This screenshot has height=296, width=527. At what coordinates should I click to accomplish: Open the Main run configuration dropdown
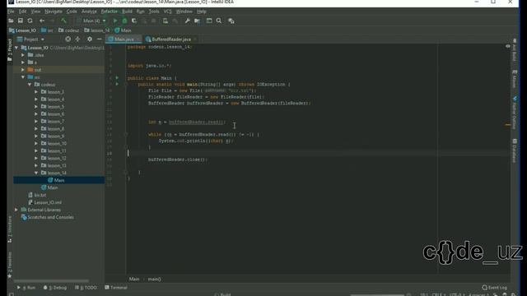tap(91, 21)
